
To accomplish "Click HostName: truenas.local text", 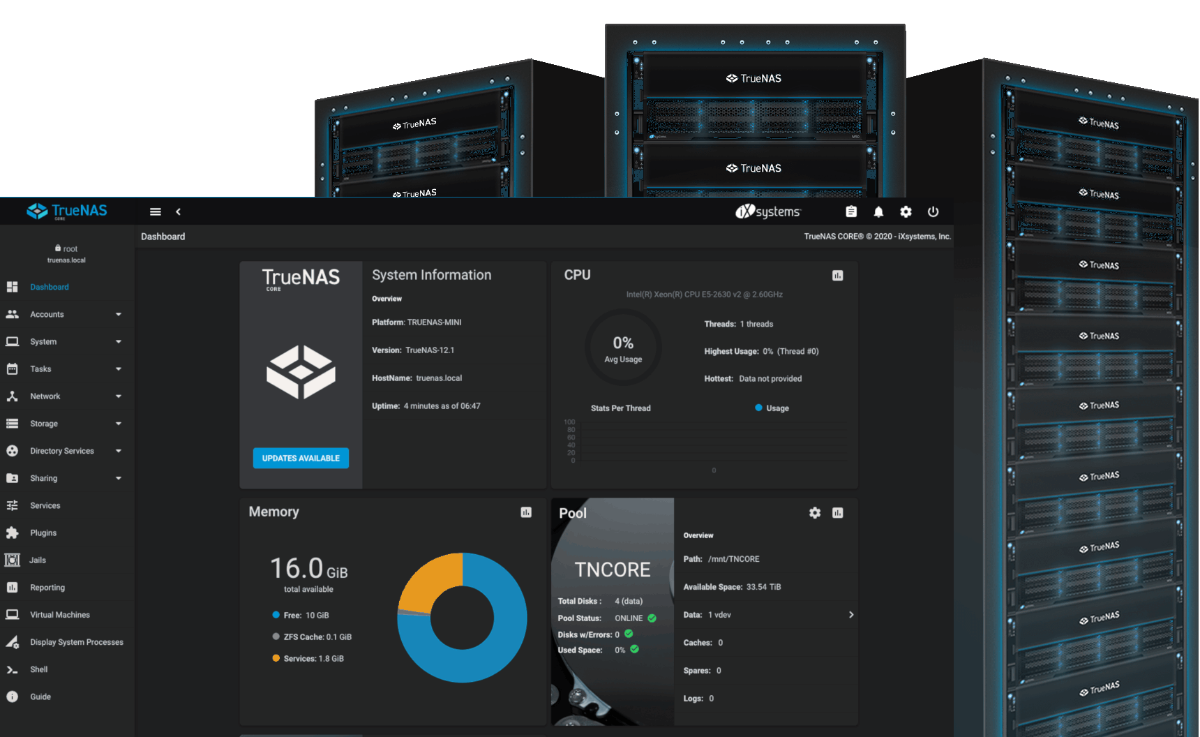I will [417, 378].
